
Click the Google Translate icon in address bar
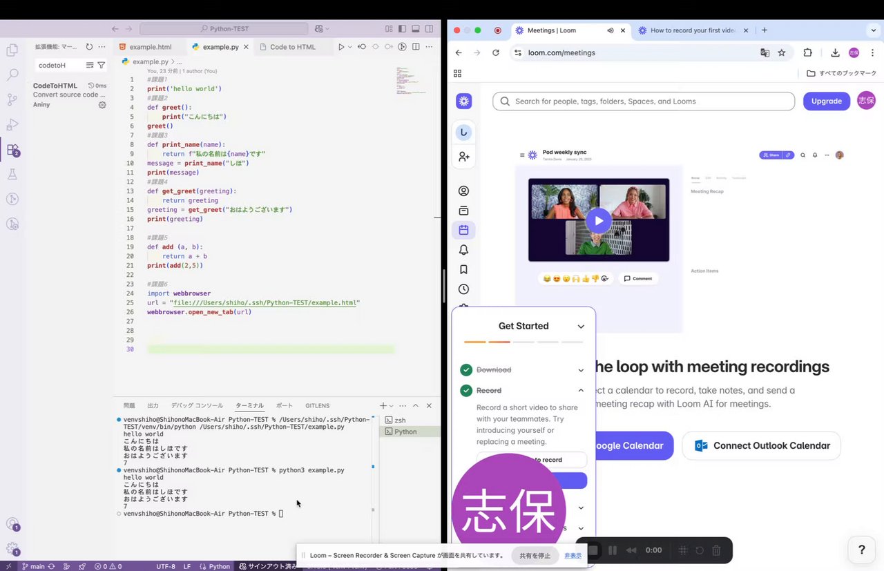point(765,52)
